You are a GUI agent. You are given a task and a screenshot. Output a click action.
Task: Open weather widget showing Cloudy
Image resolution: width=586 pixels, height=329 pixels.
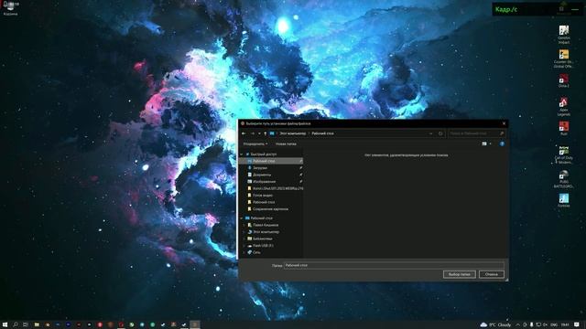(495, 324)
